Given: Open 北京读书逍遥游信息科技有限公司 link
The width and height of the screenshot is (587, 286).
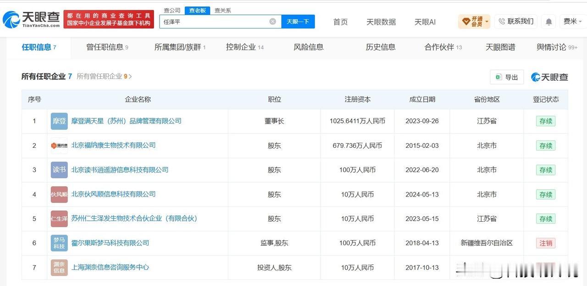Looking at the screenshot, I should [x=120, y=170].
